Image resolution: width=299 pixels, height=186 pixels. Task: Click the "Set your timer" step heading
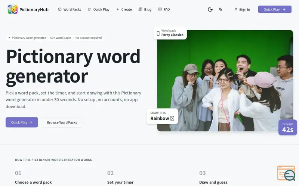pos(120,182)
